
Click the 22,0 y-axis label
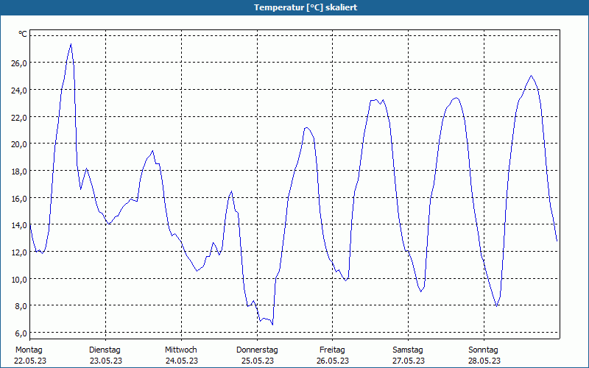coord(19,117)
